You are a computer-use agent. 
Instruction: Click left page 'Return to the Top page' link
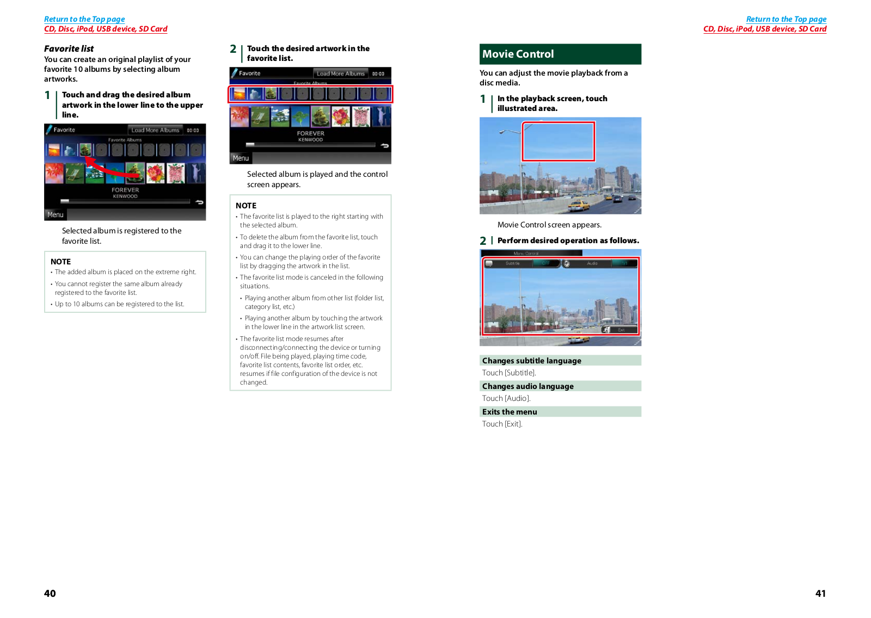coord(84,19)
